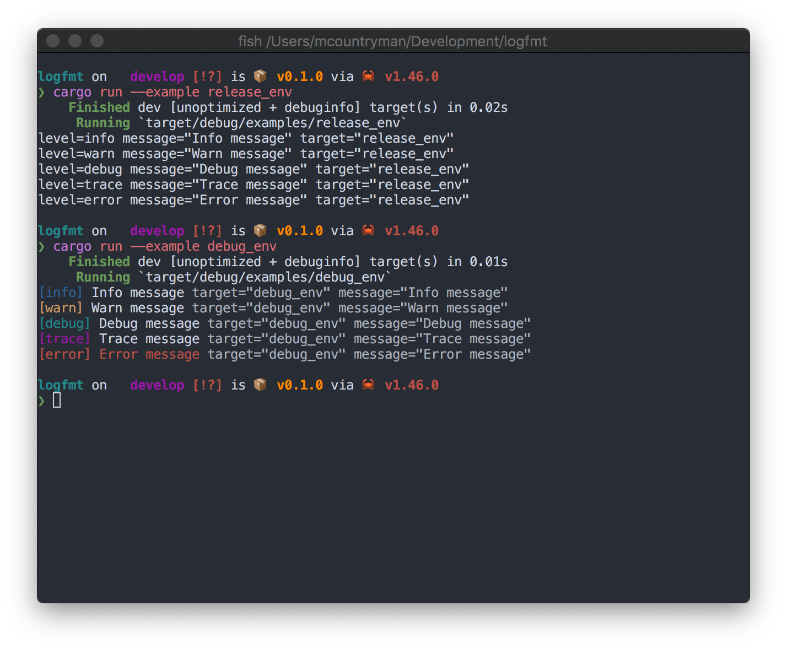The width and height of the screenshot is (787, 649).
Task: Click the package box icon in first prompt
Action: tap(260, 76)
